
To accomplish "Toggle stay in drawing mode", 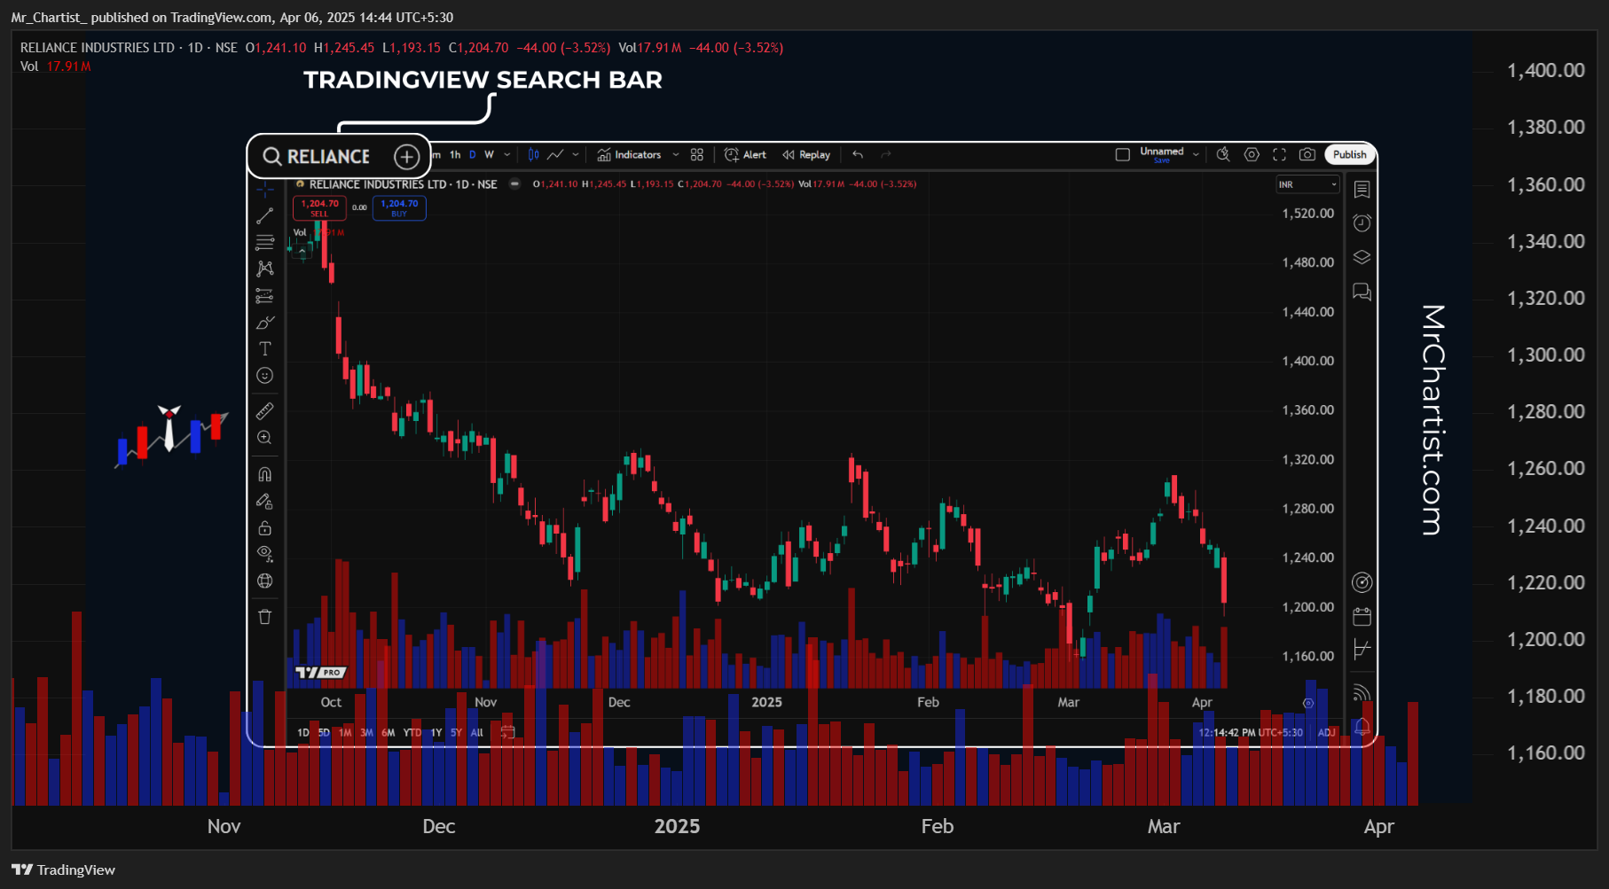I will (264, 502).
